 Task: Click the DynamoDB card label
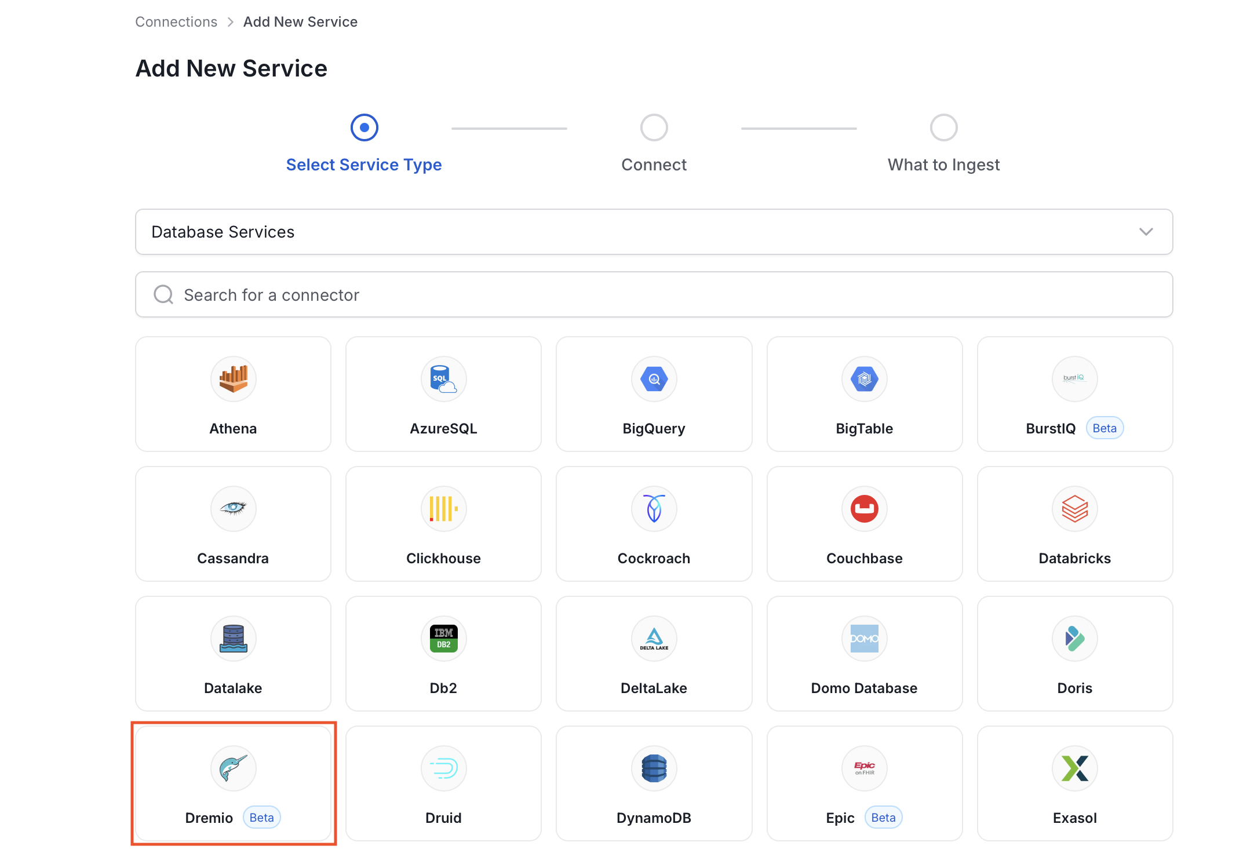coord(654,818)
